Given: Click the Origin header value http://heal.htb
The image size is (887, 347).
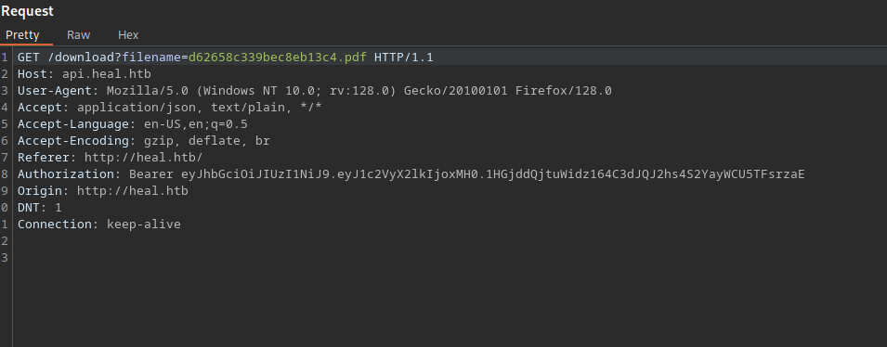Looking at the screenshot, I should pyautogui.click(x=133, y=190).
